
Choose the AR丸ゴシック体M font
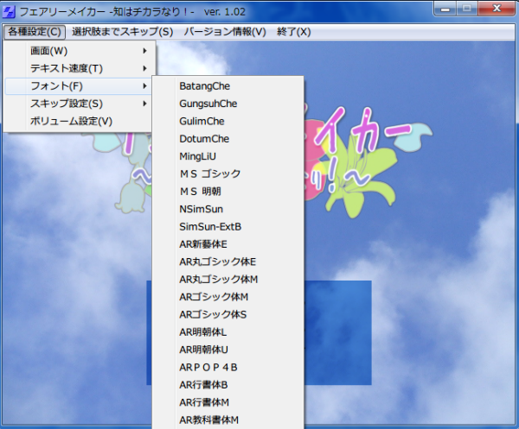click(218, 279)
